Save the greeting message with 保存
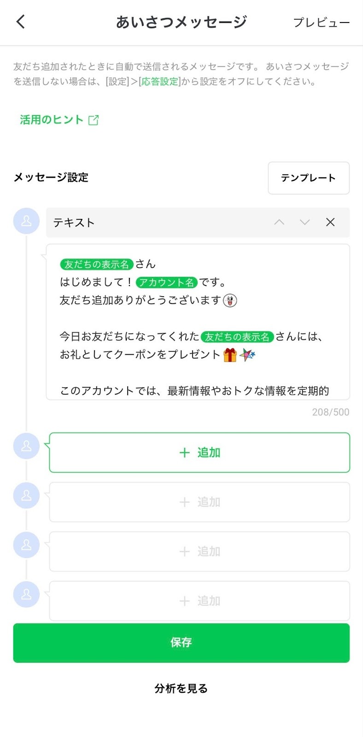Viewport: 363px width, 737px height. (x=181, y=643)
